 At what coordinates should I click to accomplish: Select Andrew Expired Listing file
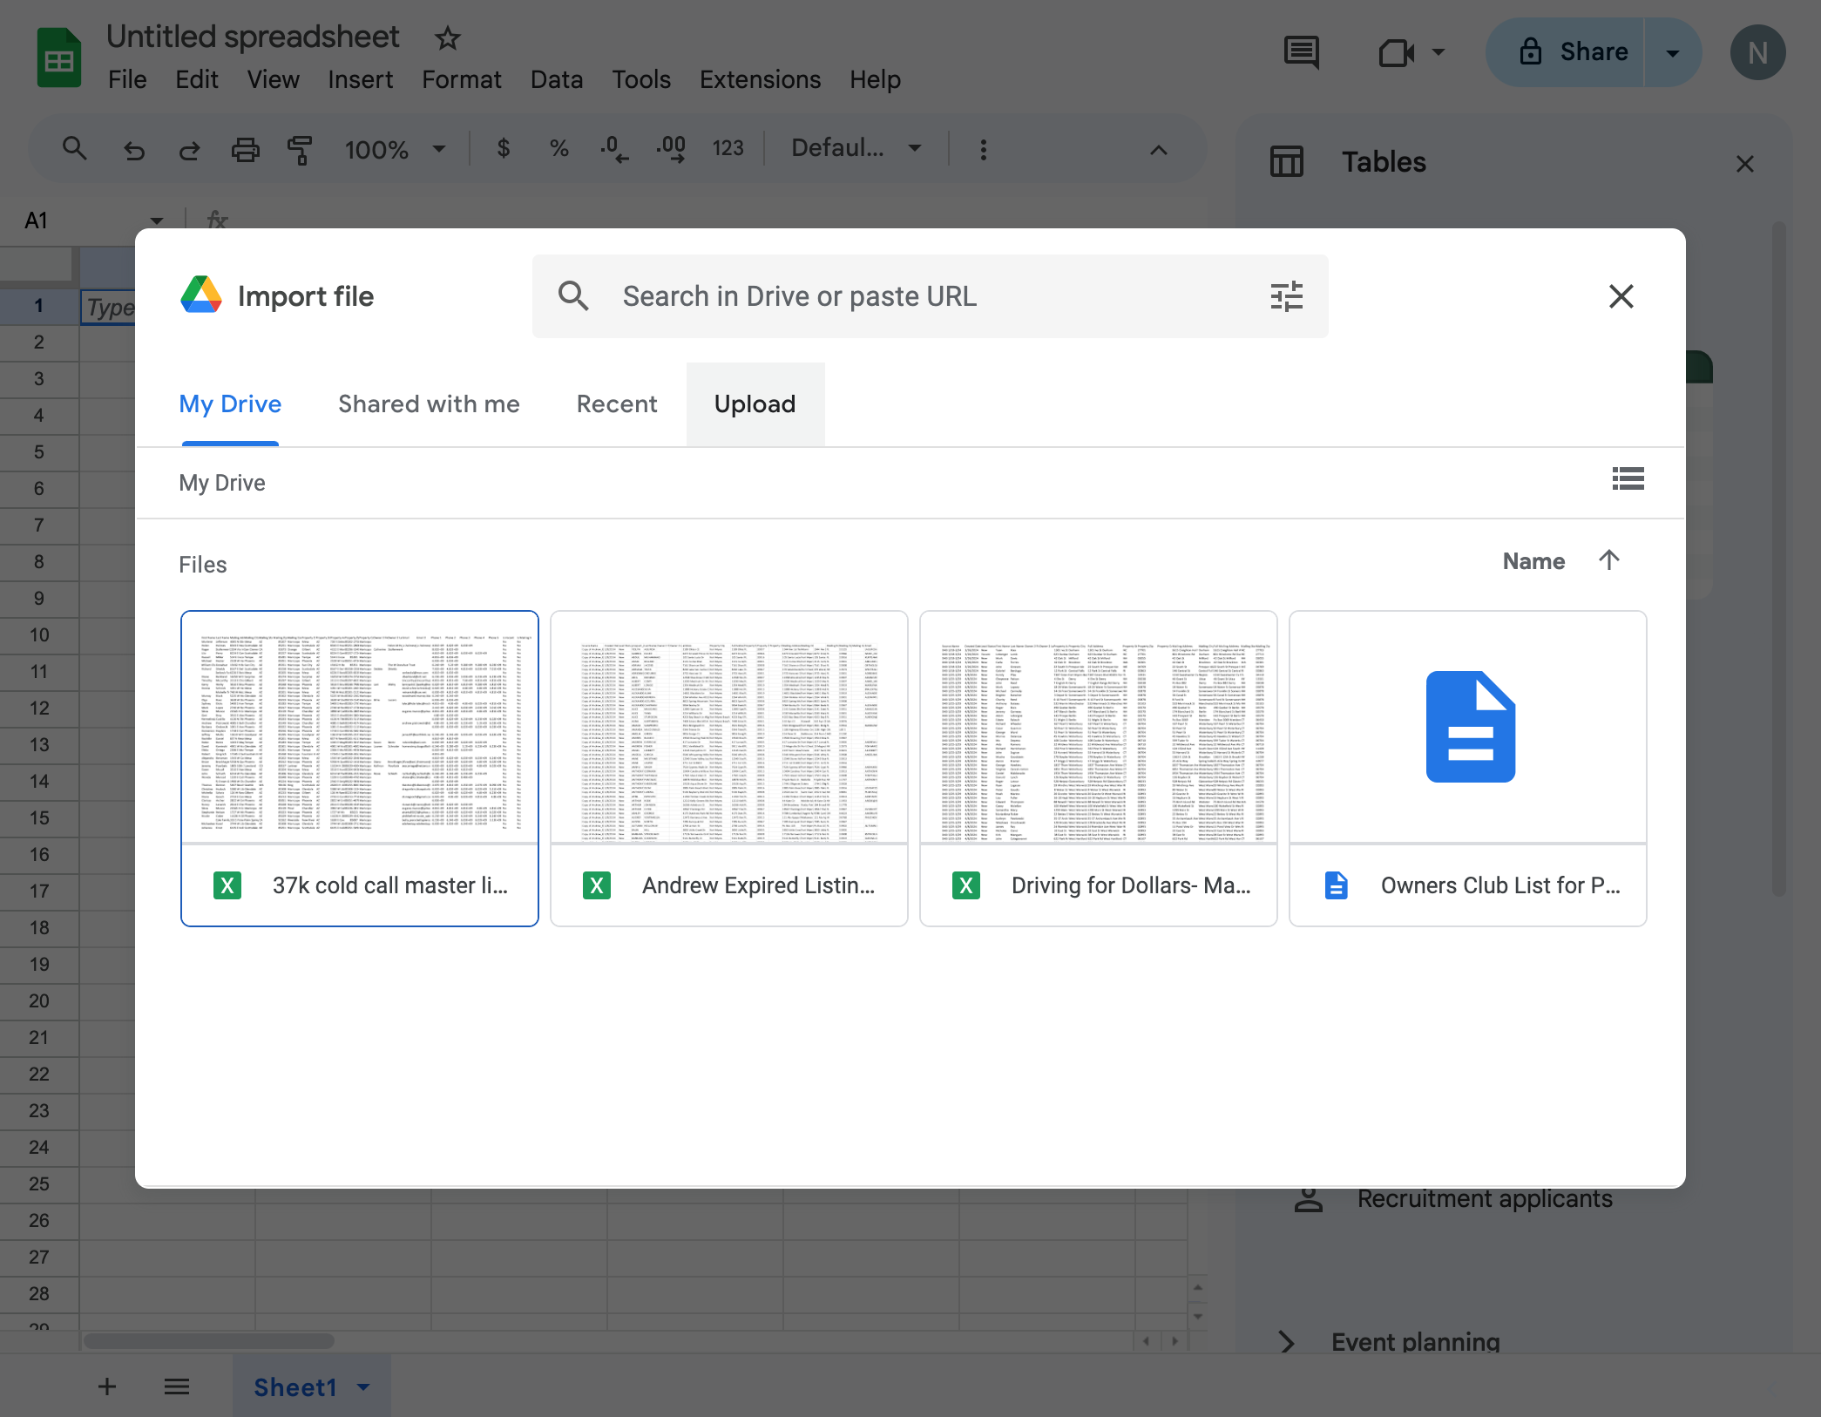(729, 769)
